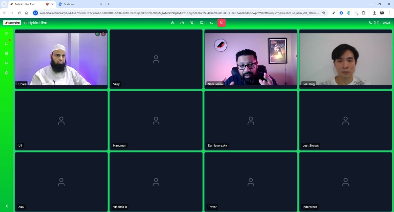The width and height of the screenshot is (394, 212).
Task: Open Chrome's customize toolbar pencil menu
Action: pos(334,13)
